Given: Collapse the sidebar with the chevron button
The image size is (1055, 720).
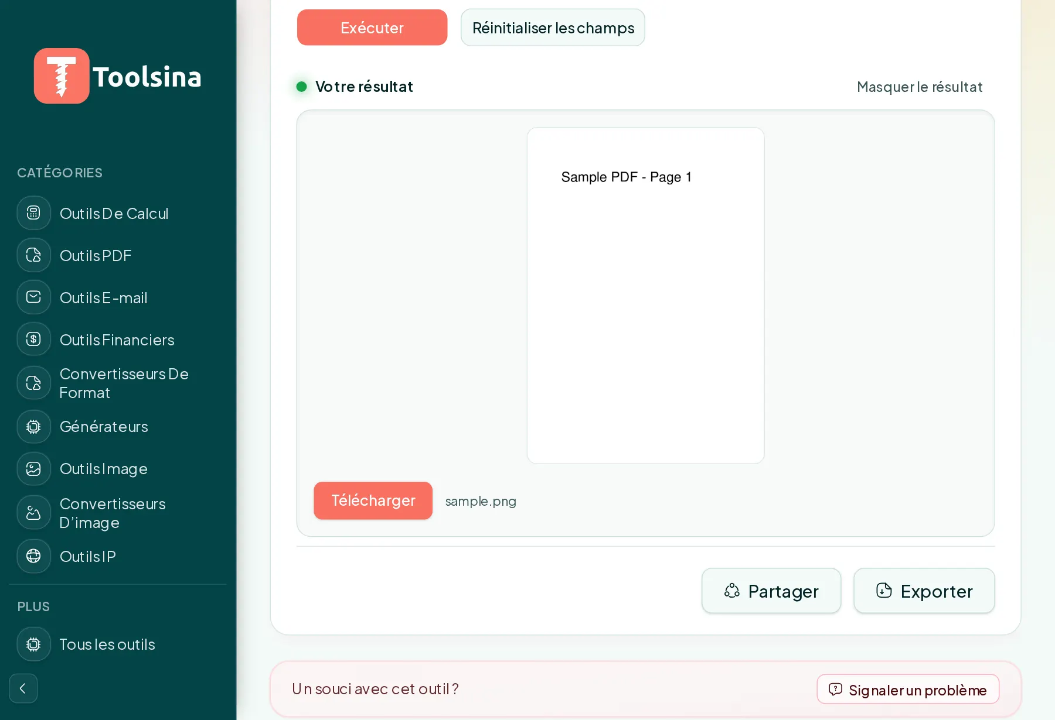Looking at the screenshot, I should [23, 688].
